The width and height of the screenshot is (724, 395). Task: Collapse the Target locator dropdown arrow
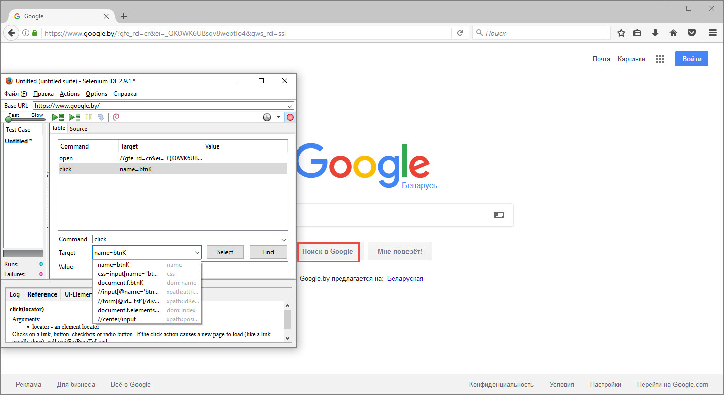(197, 252)
